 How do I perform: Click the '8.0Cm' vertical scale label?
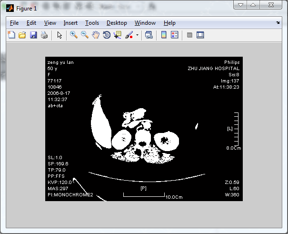click(233, 148)
